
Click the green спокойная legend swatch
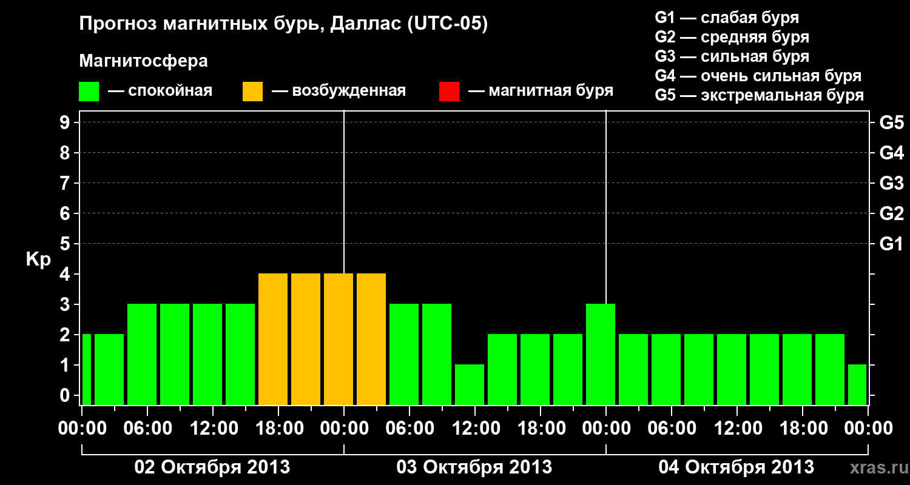pos(89,92)
